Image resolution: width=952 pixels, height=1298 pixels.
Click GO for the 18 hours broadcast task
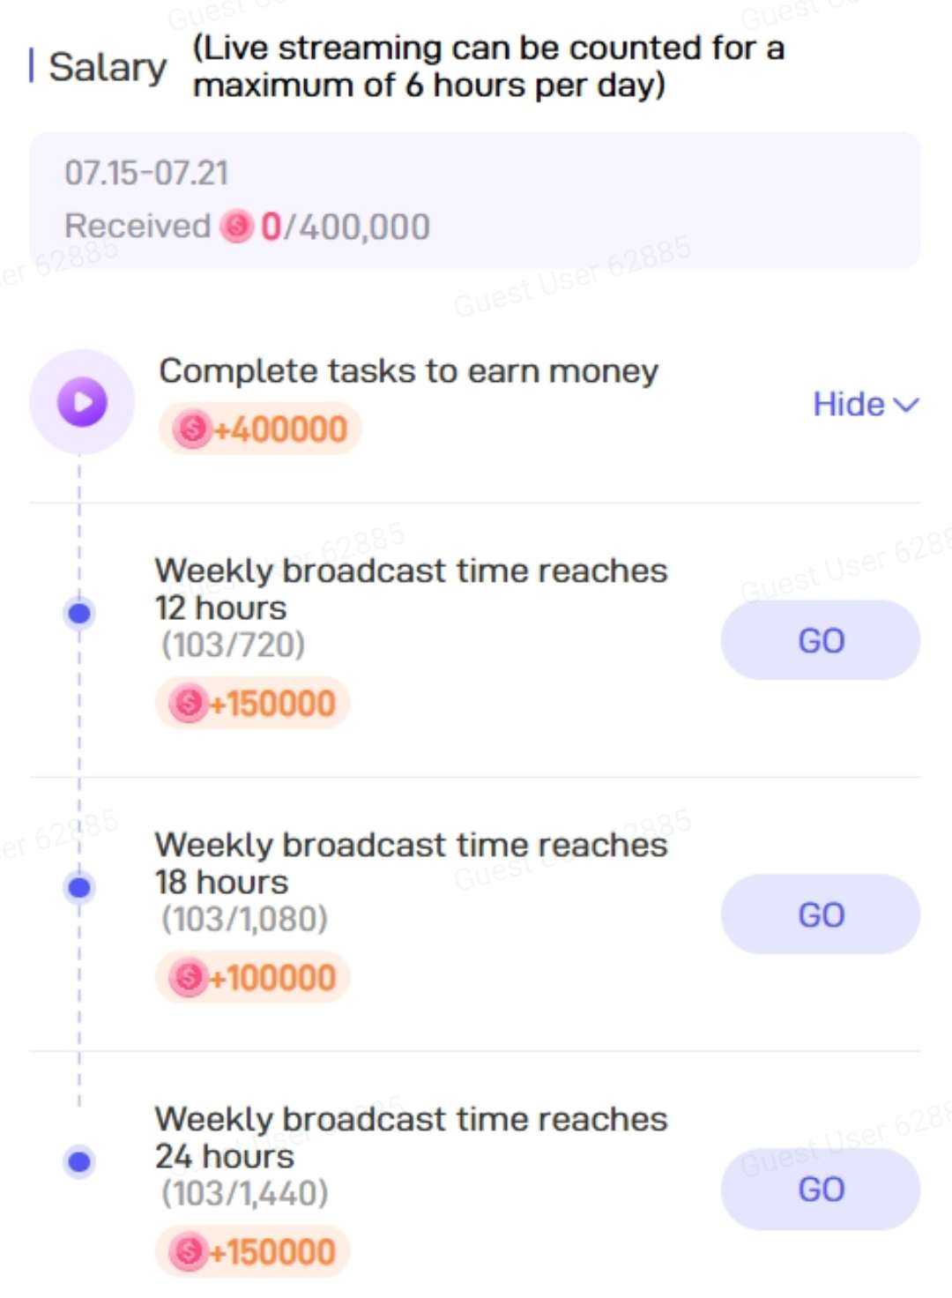point(821,914)
